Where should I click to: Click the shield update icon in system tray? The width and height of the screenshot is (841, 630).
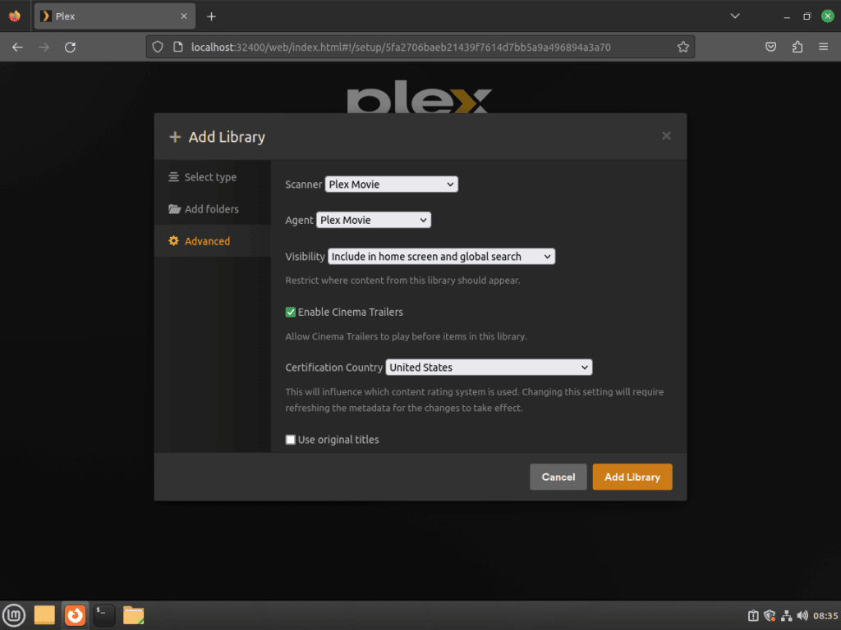770,615
